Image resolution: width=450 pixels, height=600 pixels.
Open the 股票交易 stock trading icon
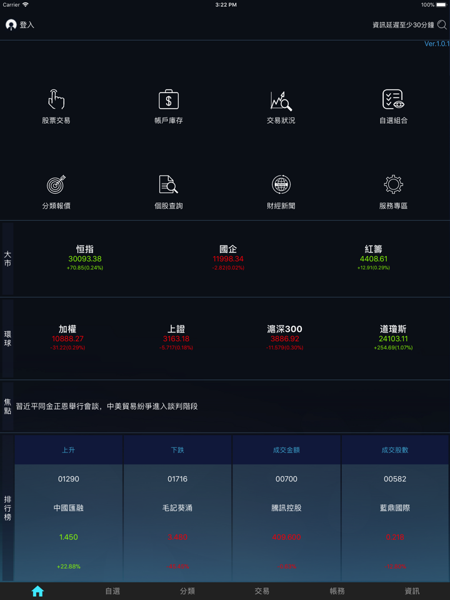coord(56,100)
